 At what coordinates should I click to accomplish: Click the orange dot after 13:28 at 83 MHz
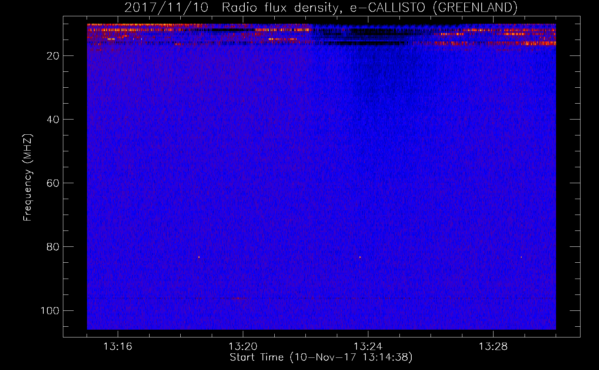click(x=521, y=257)
